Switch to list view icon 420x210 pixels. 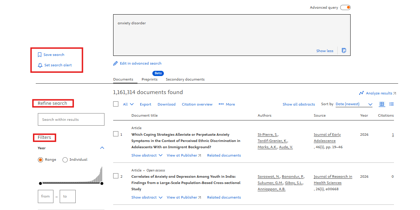pyautogui.click(x=392, y=104)
